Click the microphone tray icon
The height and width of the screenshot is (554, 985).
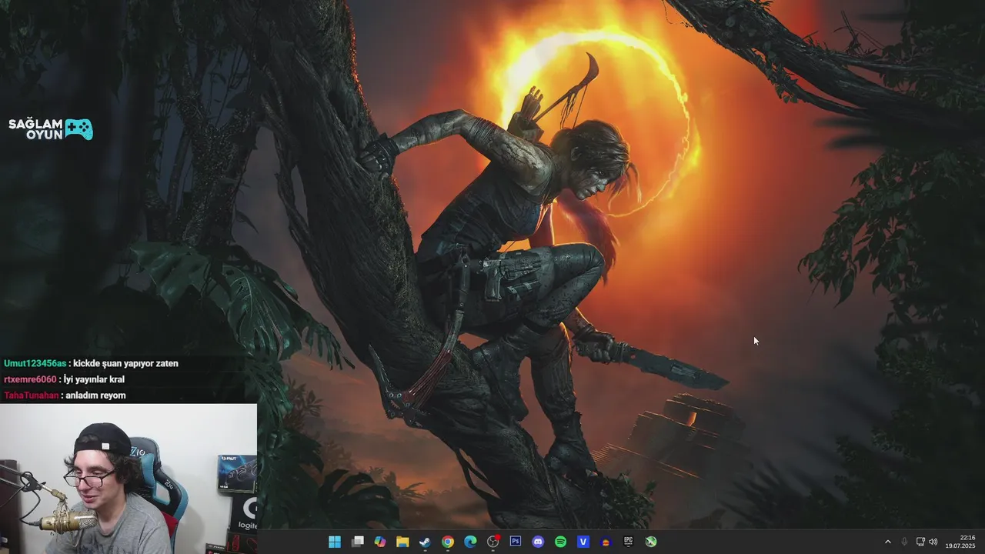pos(904,542)
